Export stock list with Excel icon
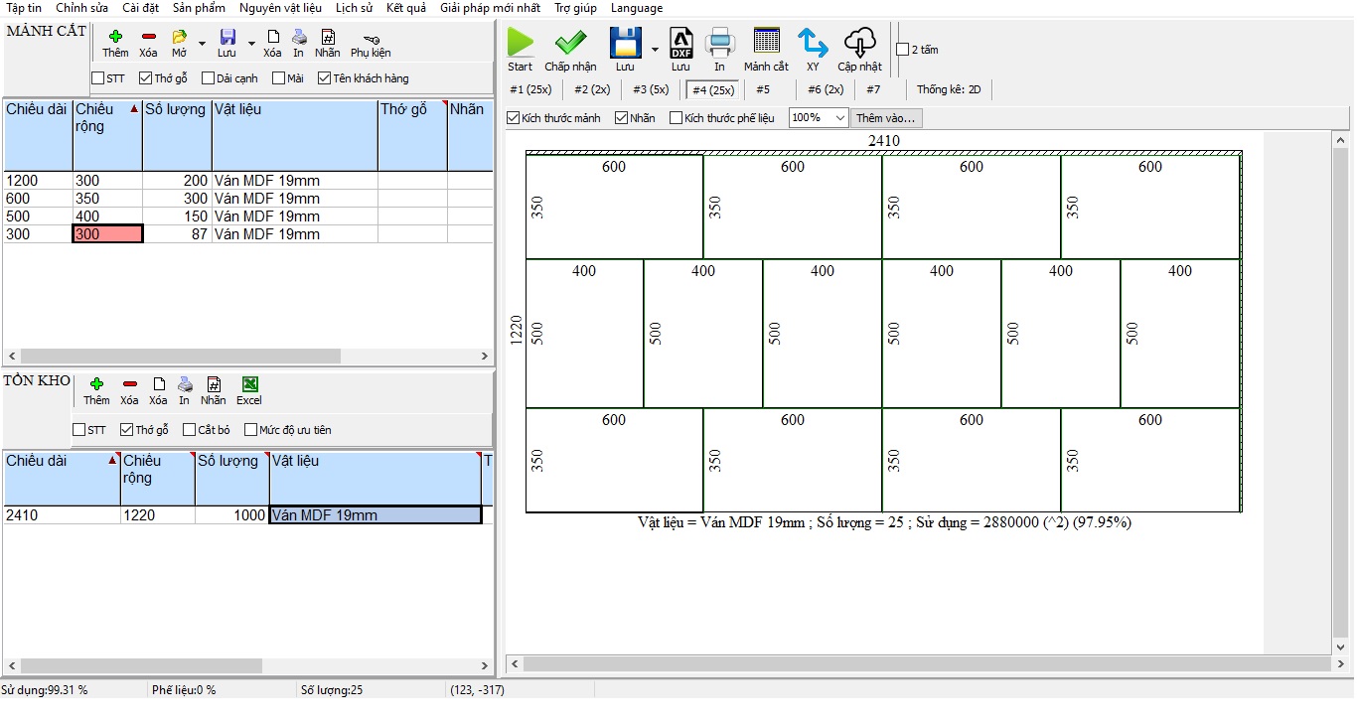1357x721 pixels. coord(249,385)
